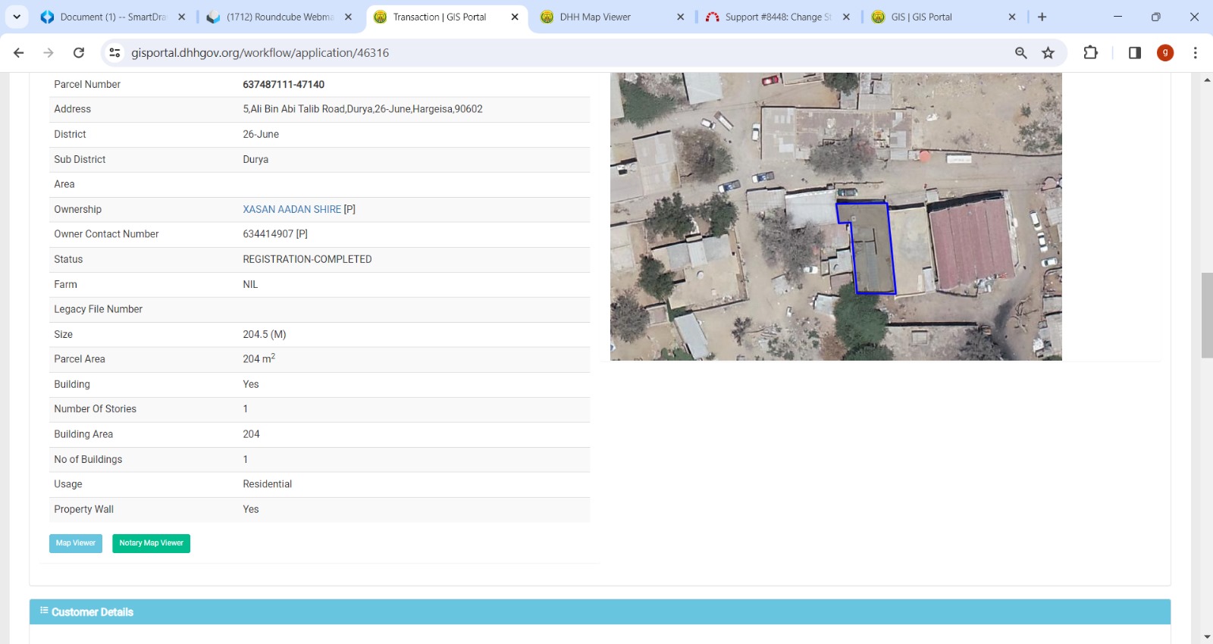Open a new browser tab
Viewport: 1213px width, 644px height.
(1042, 17)
